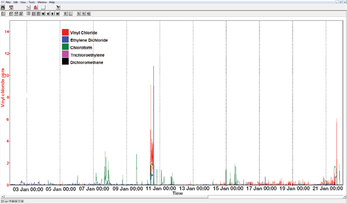
Task: Click the leftmost of three similar window icons
Action: [x=11, y=14]
